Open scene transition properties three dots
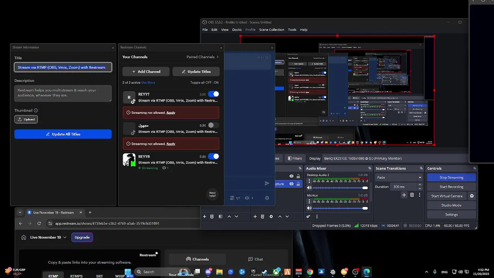 [x=420, y=195]
